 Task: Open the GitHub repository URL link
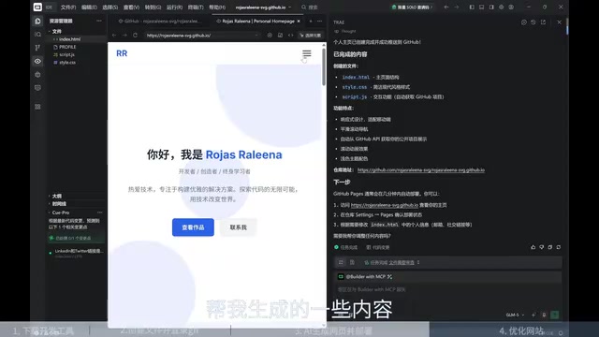click(421, 170)
